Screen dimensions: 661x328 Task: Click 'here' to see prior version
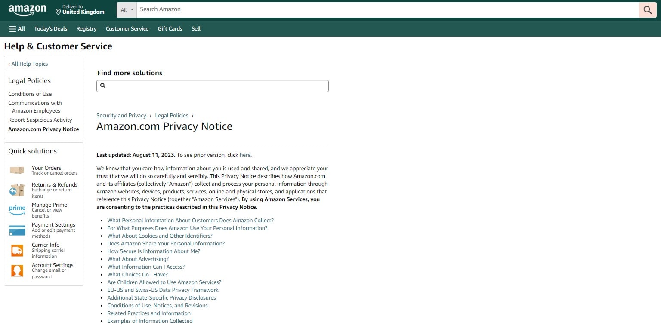(x=245, y=155)
